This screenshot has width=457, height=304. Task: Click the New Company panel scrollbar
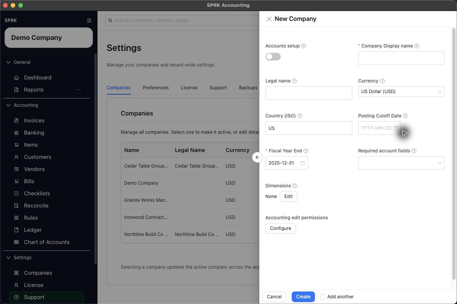point(454,154)
